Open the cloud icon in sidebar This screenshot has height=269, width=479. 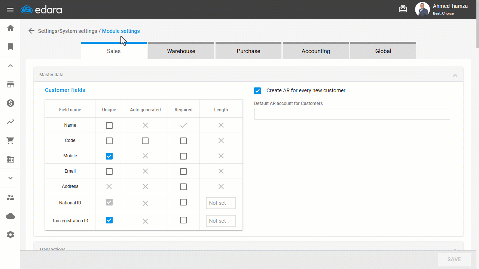click(x=10, y=216)
